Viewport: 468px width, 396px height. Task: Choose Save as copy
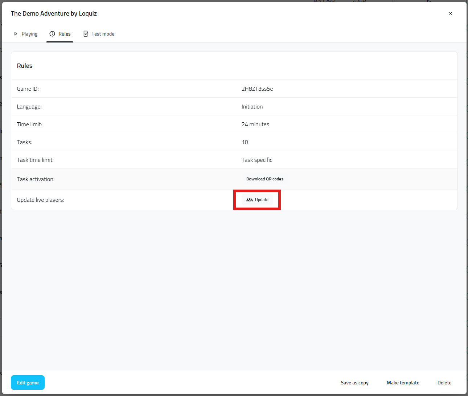click(x=354, y=383)
